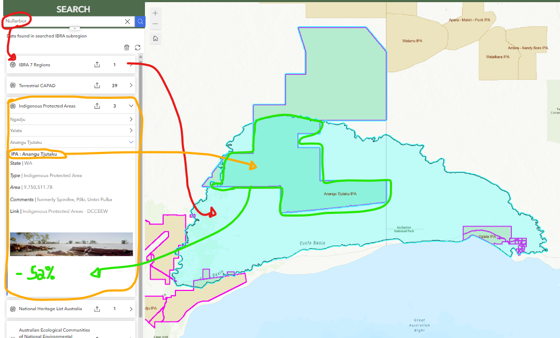560x338 pixels.
Task: Select the zoom out tool on the map
Action: 155,25
